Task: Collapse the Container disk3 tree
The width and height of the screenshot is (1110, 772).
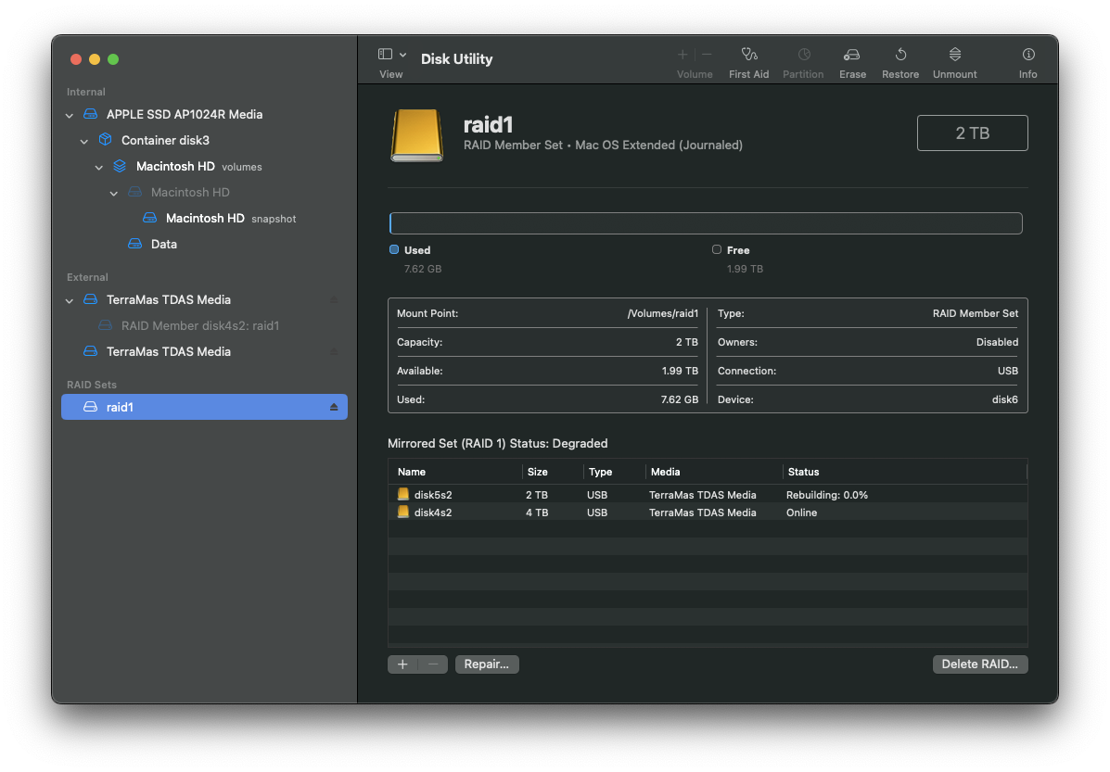Action: click(x=84, y=142)
